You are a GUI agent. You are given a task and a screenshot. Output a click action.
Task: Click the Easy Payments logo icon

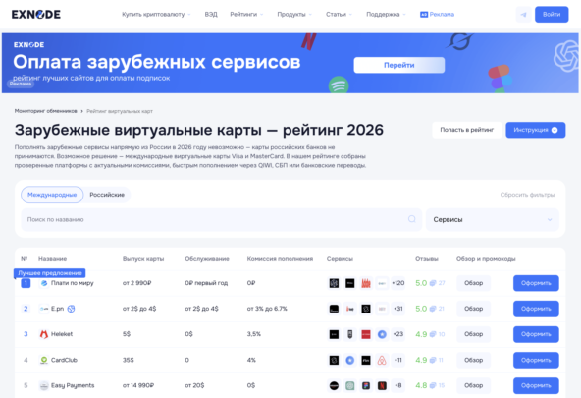[x=44, y=385]
